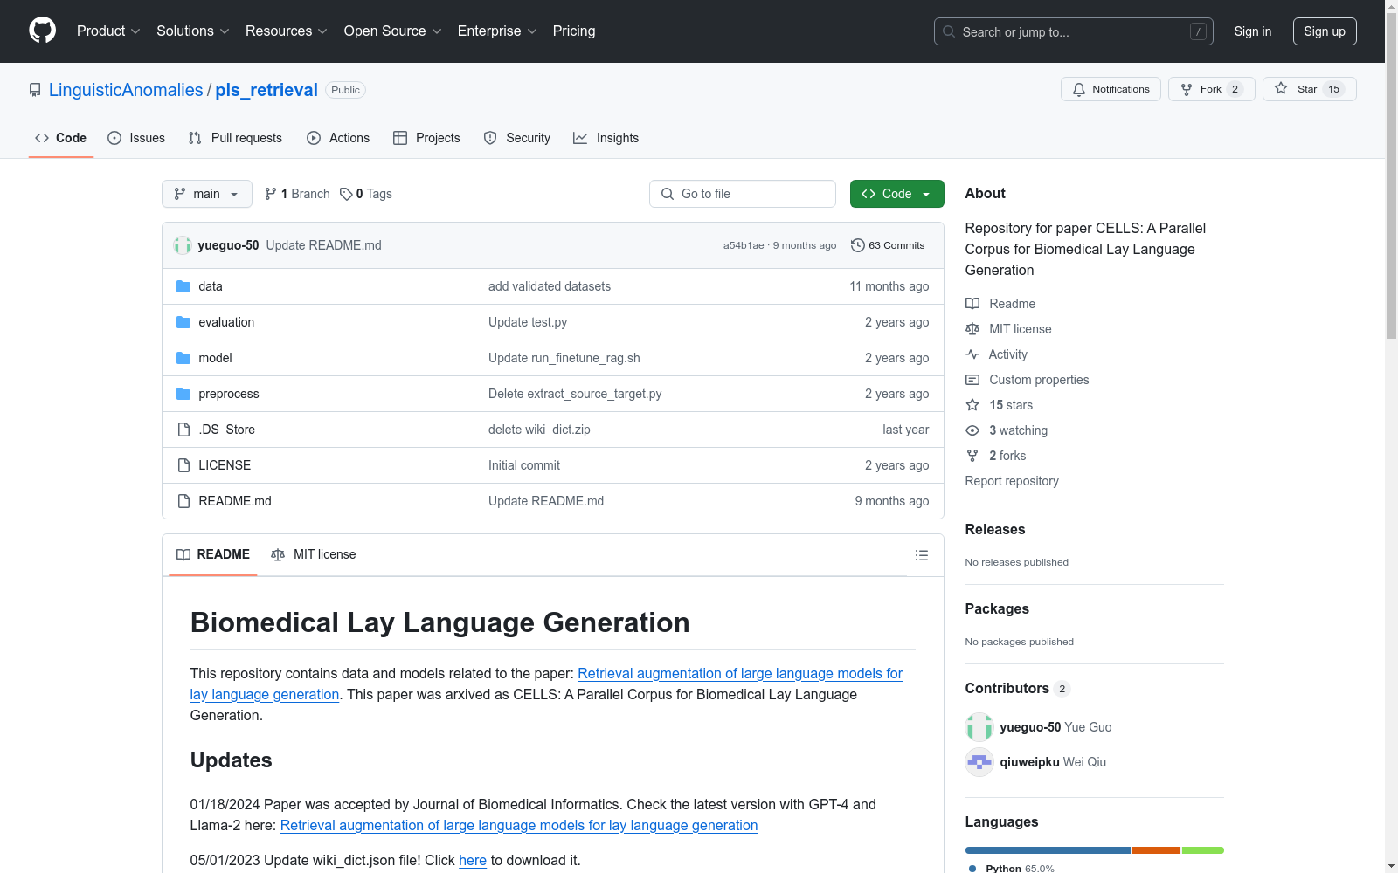Click the commit history clock icon
The image size is (1398, 873).
pyautogui.click(x=858, y=245)
